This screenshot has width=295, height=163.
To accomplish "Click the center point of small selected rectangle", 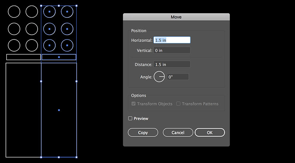I will tap(59, 57).
